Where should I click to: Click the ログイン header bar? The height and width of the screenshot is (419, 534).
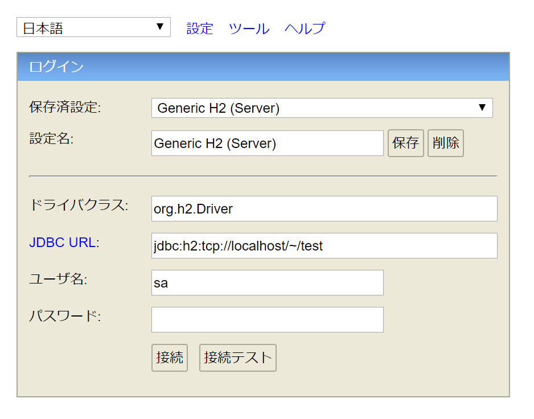(x=263, y=67)
